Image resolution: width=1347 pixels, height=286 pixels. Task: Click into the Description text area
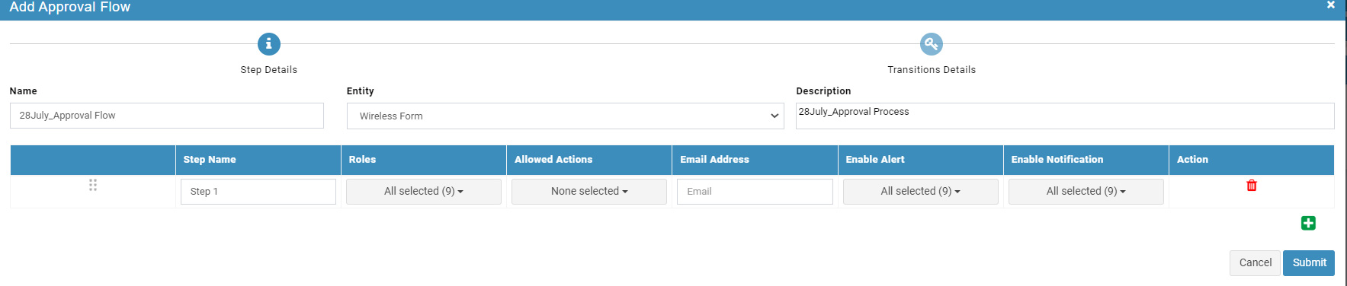pos(1065,116)
